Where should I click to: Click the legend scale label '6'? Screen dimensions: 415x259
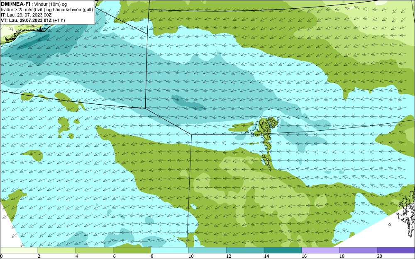coord(115,256)
